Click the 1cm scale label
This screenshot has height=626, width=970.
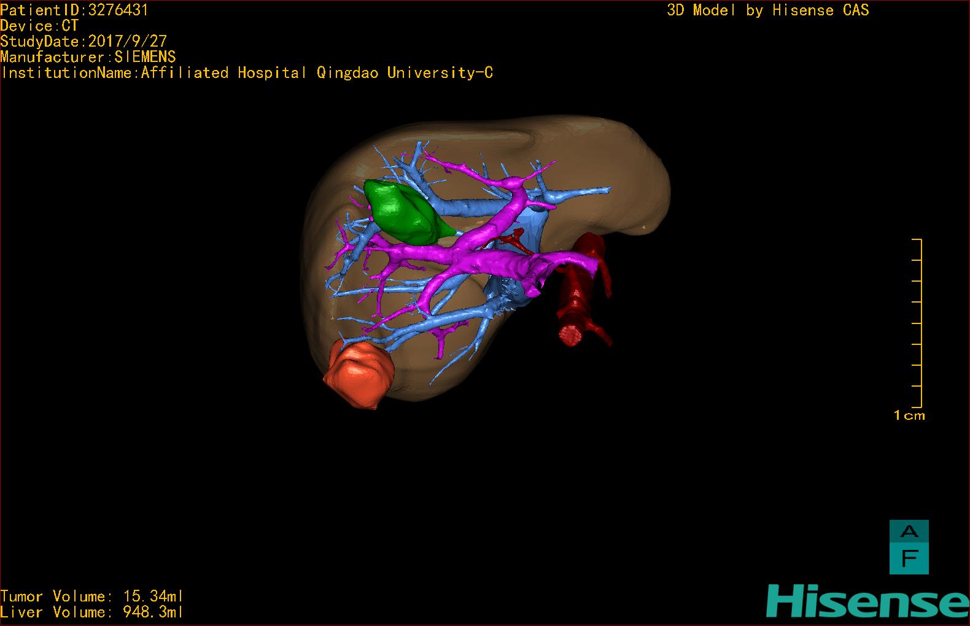pos(909,415)
